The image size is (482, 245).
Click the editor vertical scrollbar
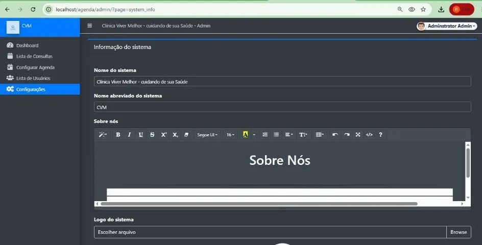(468, 163)
